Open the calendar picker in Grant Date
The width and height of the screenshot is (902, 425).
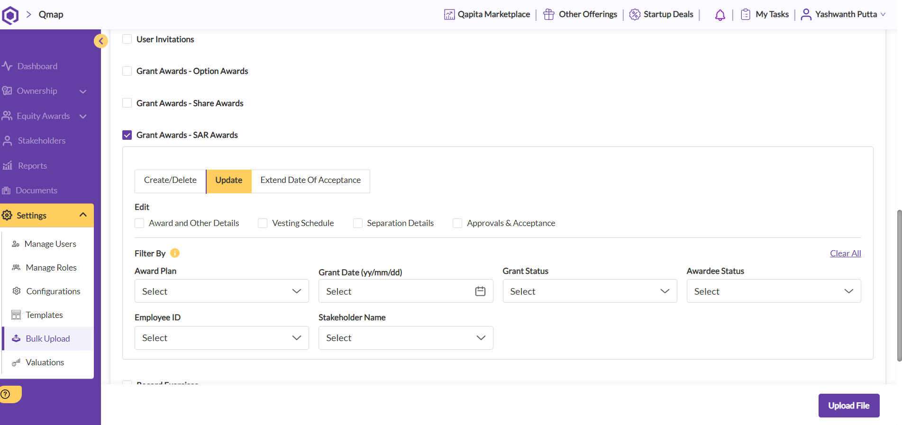click(480, 291)
